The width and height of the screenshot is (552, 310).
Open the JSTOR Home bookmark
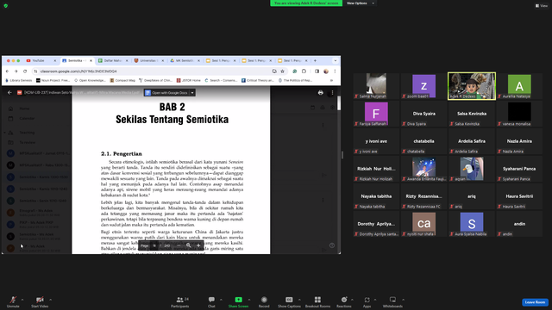[189, 80]
